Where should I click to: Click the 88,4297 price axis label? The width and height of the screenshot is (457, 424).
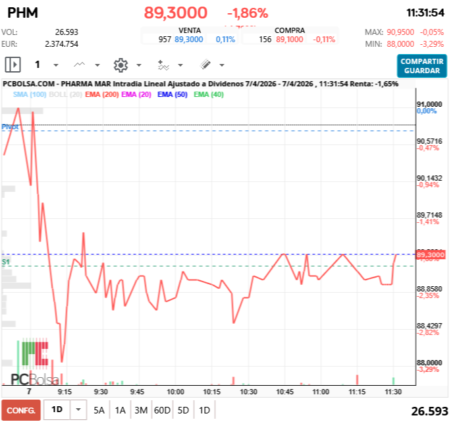pyautogui.click(x=429, y=326)
